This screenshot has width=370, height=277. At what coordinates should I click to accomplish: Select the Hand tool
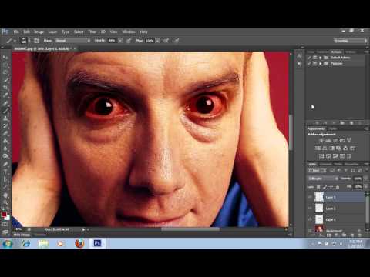tap(5, 195)
